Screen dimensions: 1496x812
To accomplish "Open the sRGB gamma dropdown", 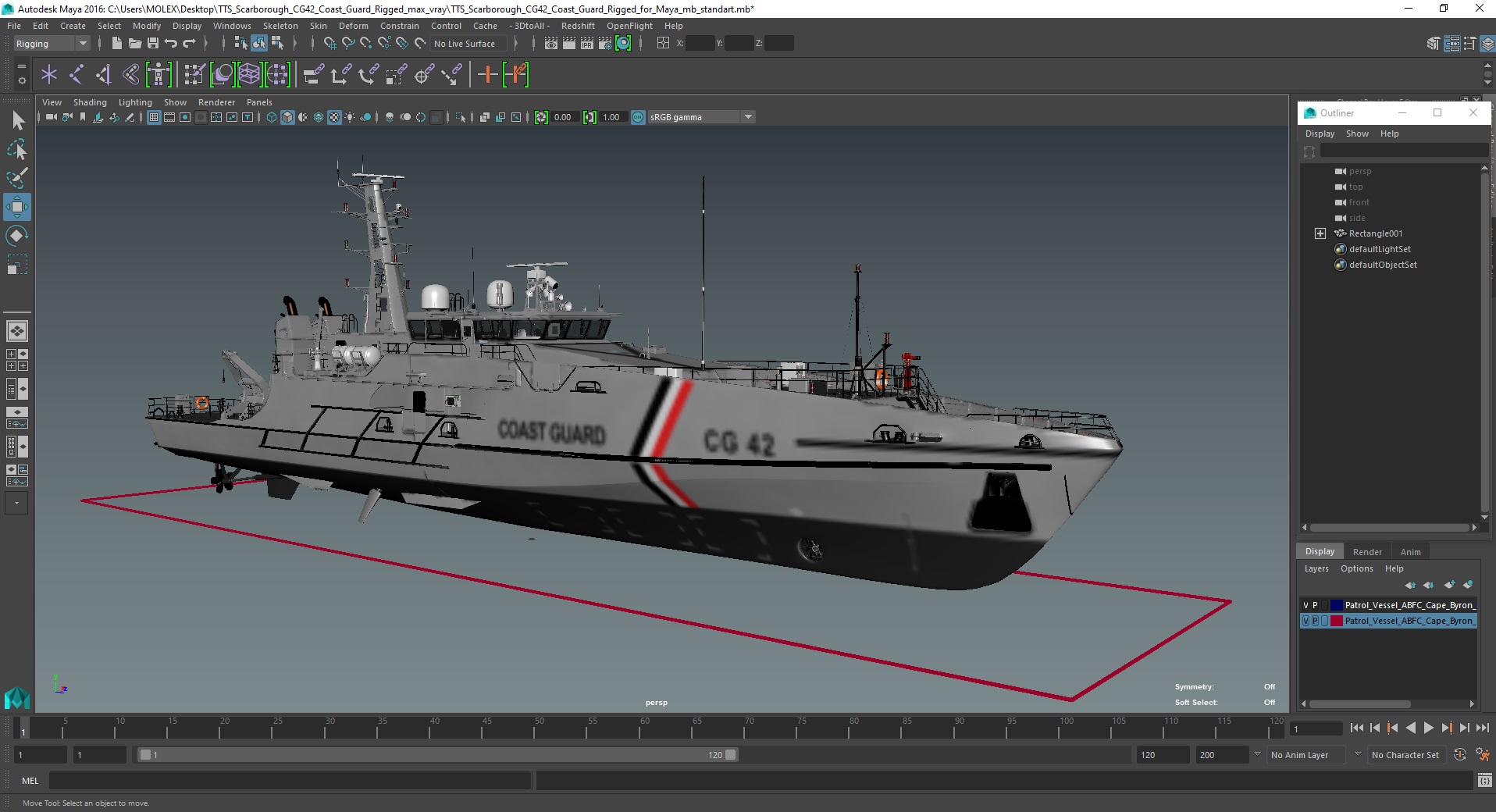I will (x=702, y=117).
